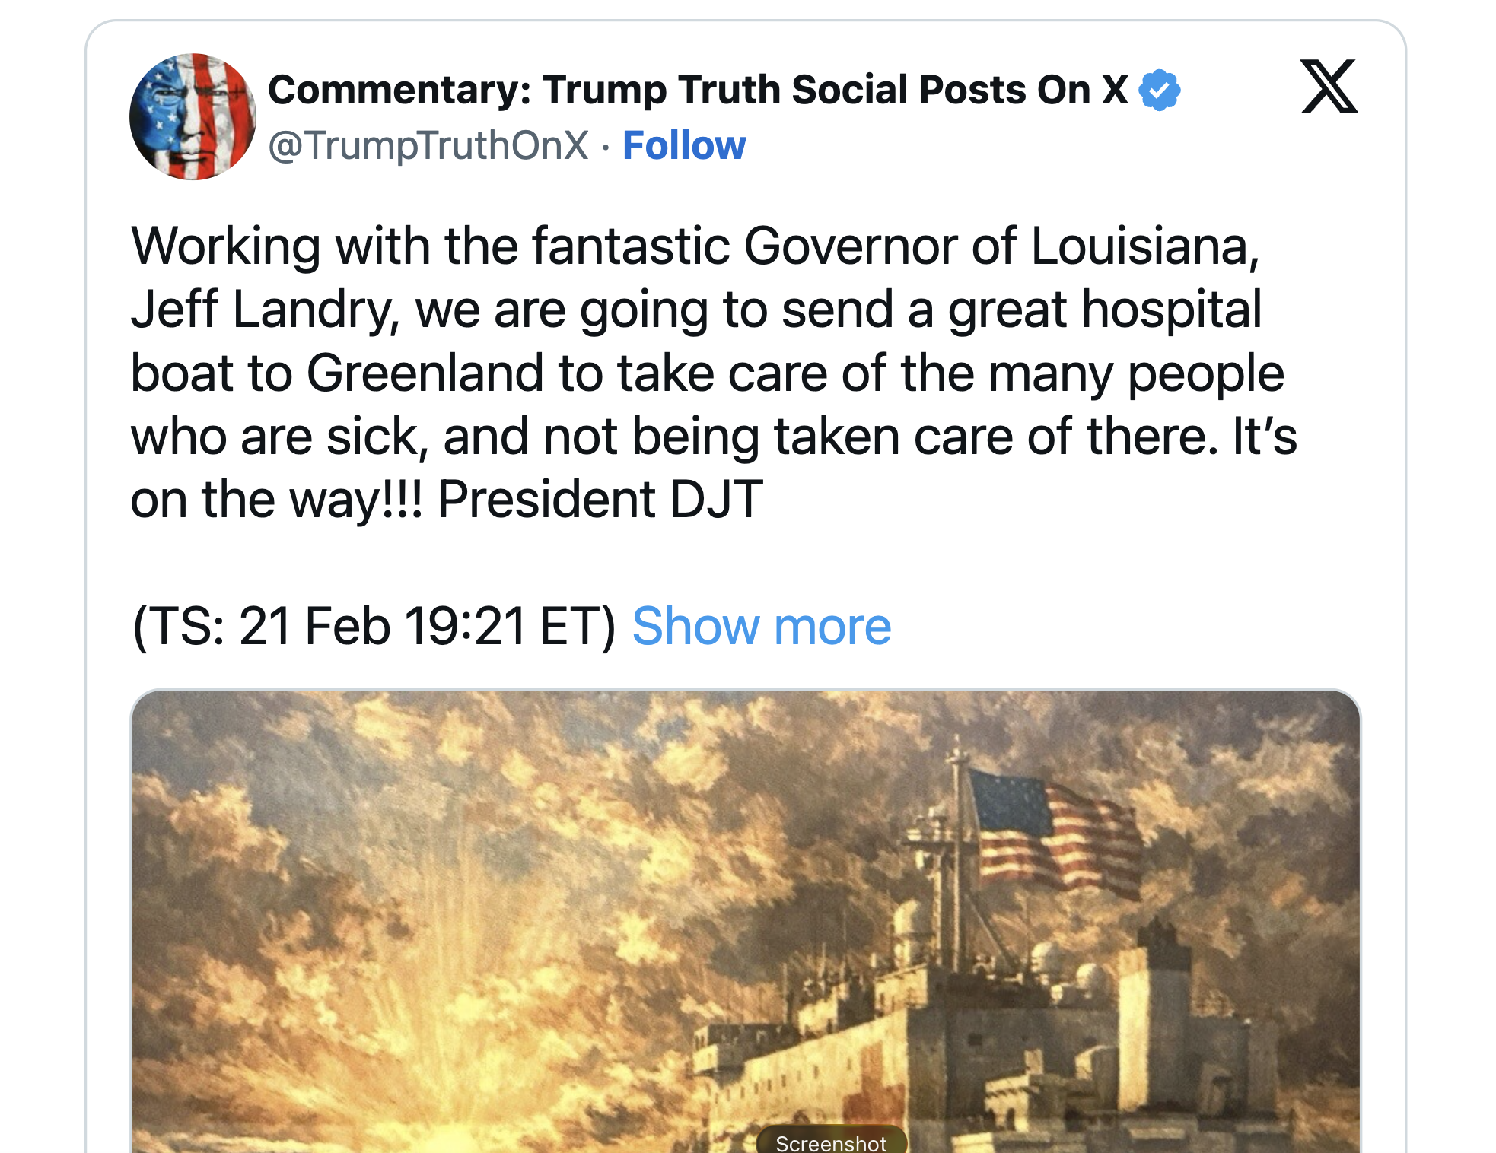1496x1153 pixels.
Task: Click the Commentary: Trump Truth Social display name
Action: click(x=697, y=90)
